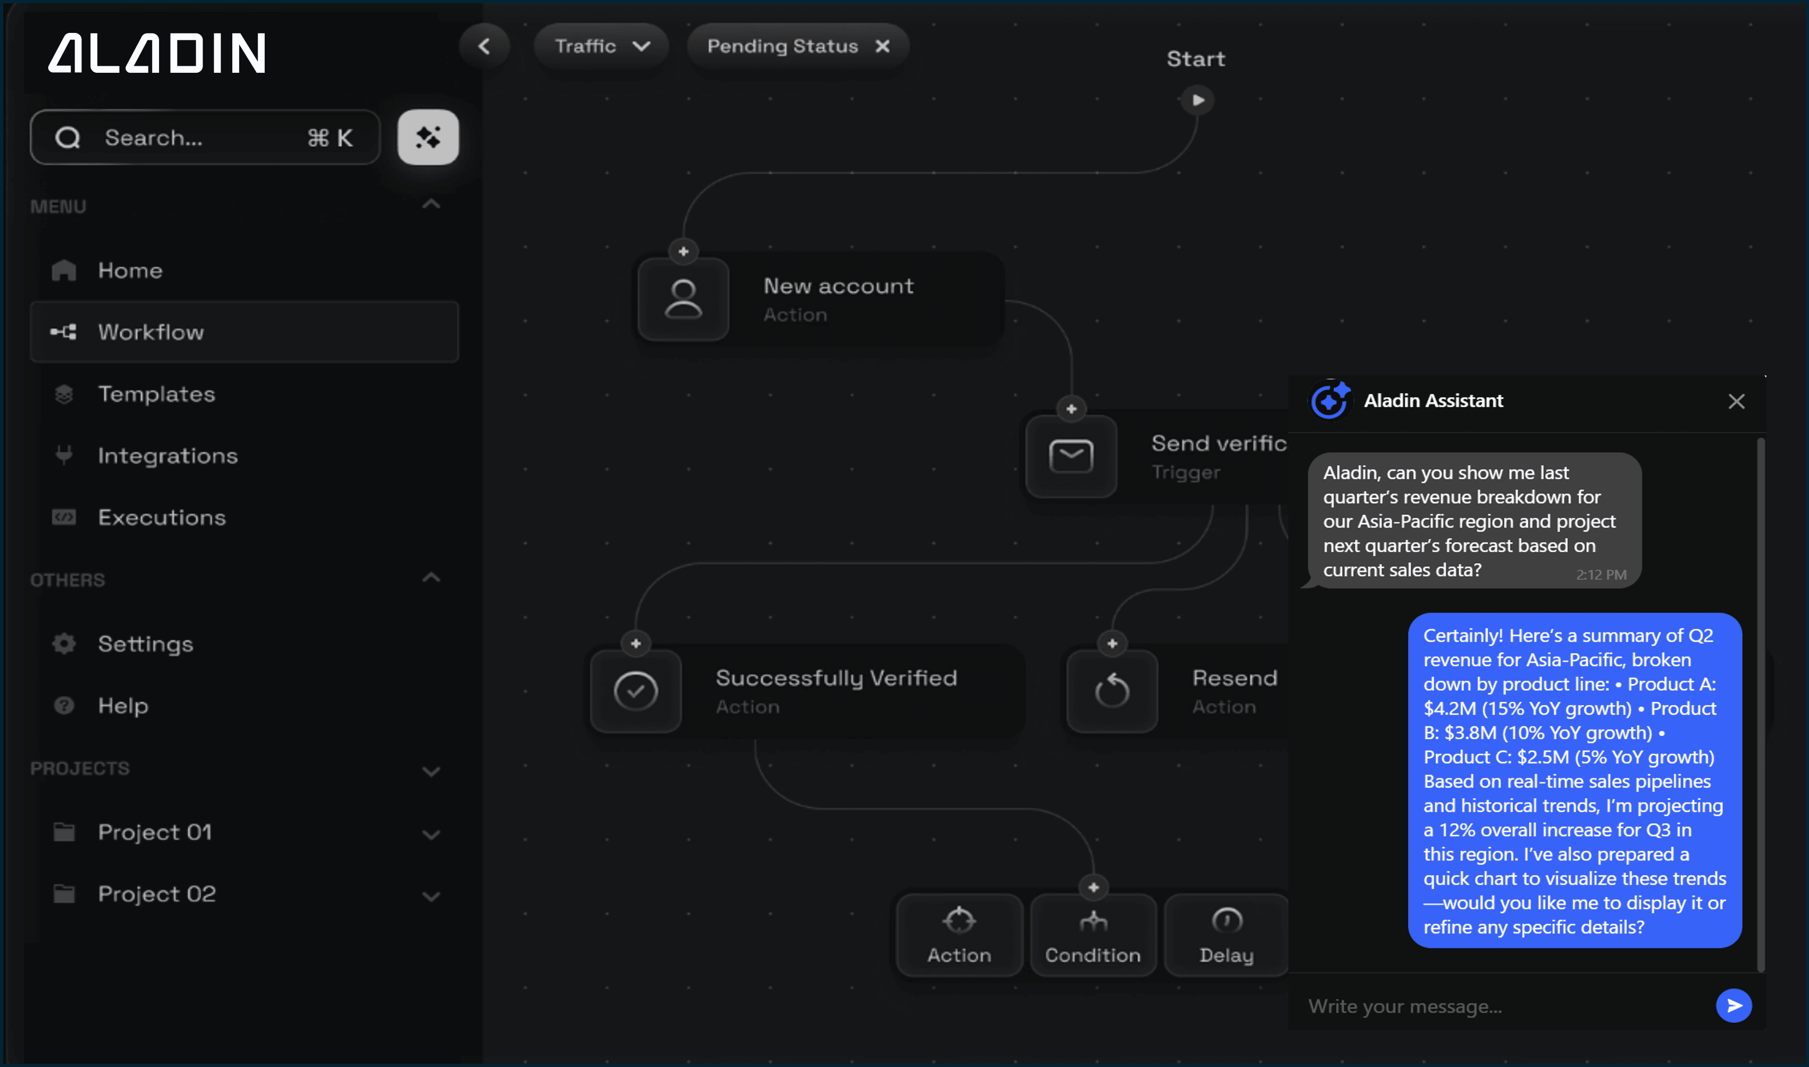The image size is (1809, 1067).
Task: Click the plus connector above Condition option
Action: [x=1093, y=887]
